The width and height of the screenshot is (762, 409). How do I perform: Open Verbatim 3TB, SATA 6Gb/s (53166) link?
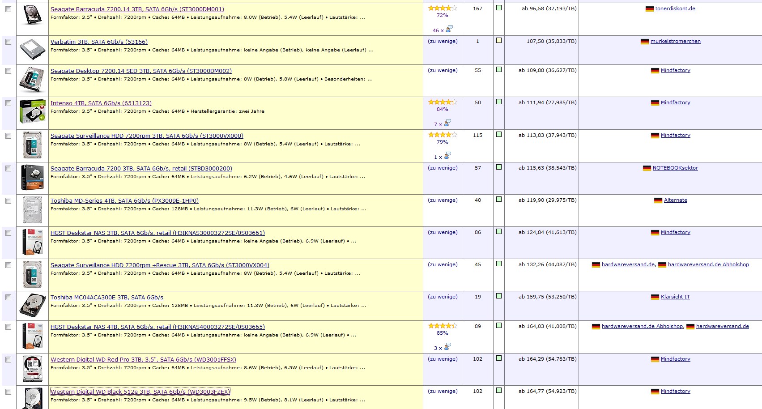click(99, 42)
